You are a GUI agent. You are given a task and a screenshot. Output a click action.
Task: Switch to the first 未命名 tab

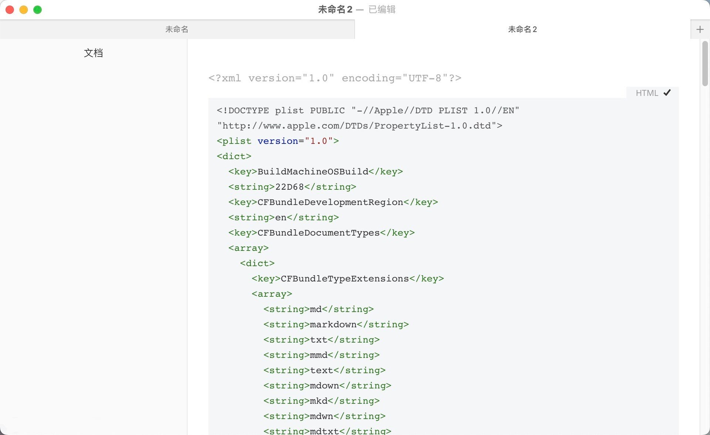177,29
